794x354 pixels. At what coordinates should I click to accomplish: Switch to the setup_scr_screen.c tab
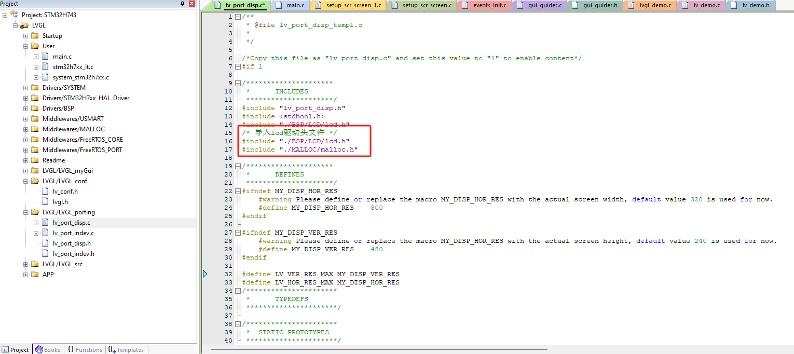click(x=422, y=5)
